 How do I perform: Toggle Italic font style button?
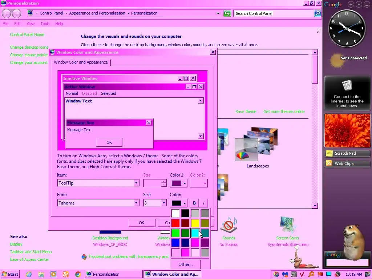coord(203,203)
